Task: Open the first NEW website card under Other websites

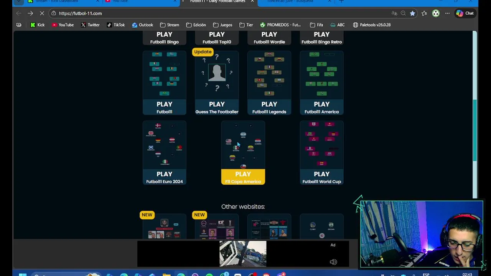Action: (165, 227)
